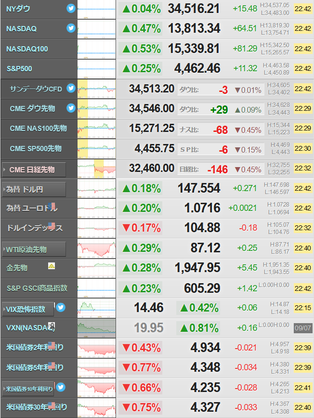
Task: Click the CME ダウ先物 price 34,546.00
Action: tap(152, 108)
